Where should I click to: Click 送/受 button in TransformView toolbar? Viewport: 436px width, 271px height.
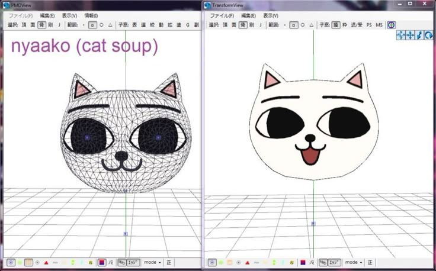(357, 25)
